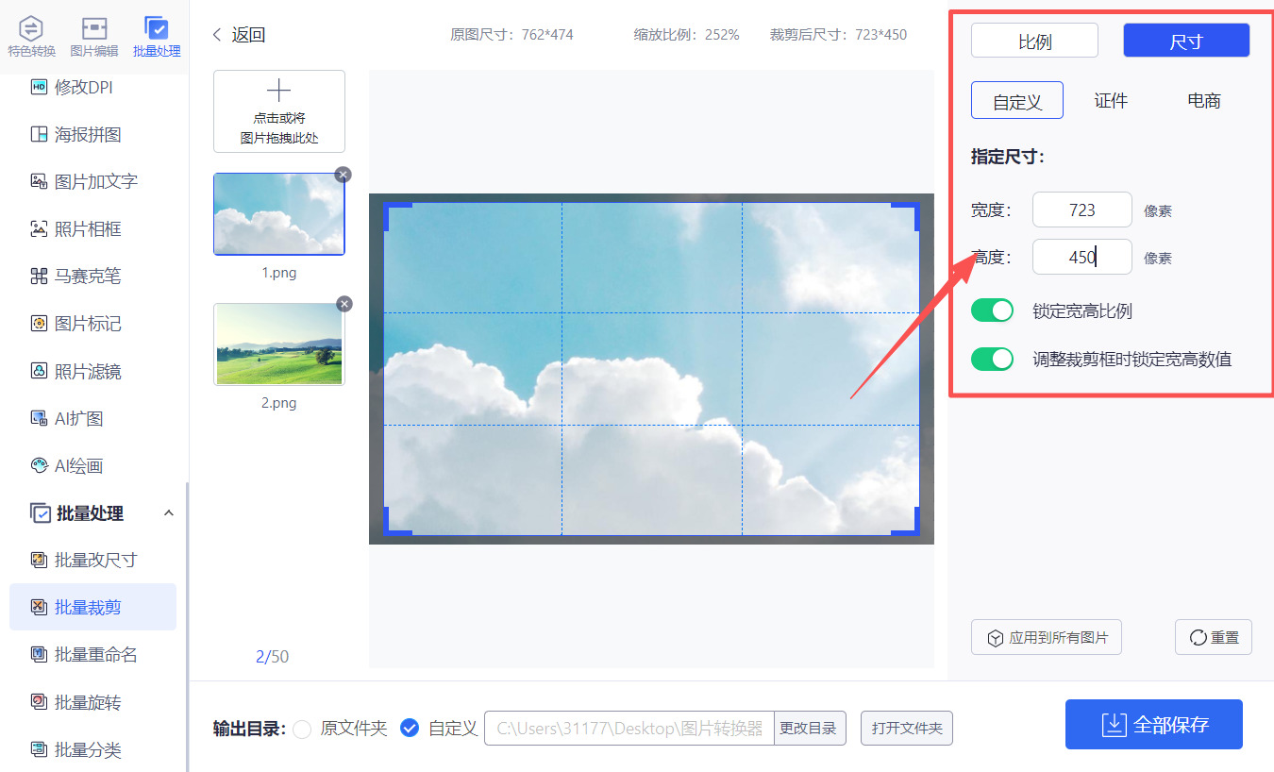The image size is (1274, 772).
Task: Click the 马赛克笔 sidebar label
Action: pos(88,277)
